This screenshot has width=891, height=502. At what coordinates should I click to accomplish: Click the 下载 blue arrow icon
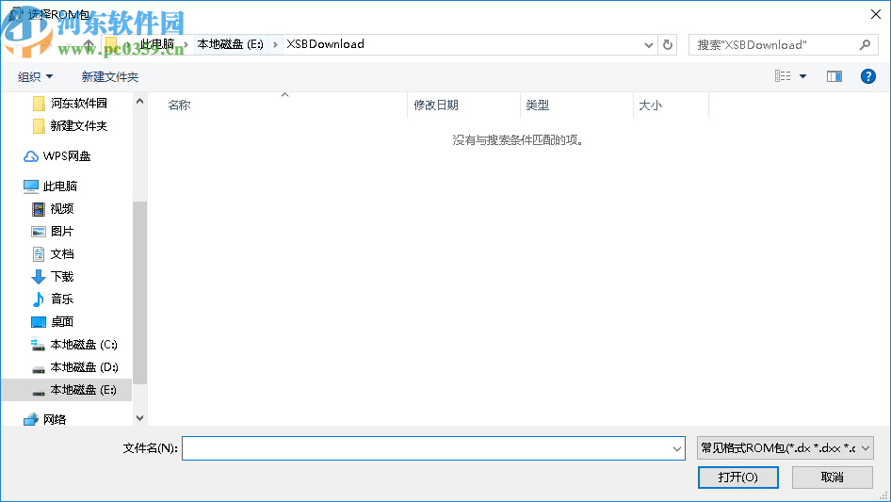coord(38,277)
